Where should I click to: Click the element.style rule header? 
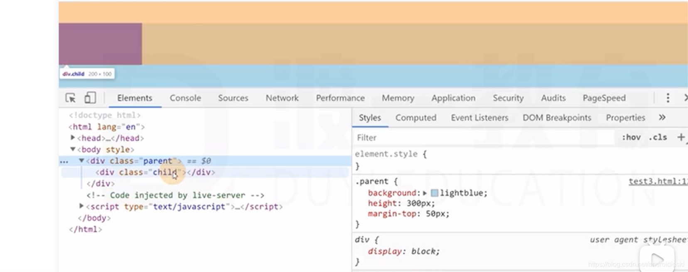tap(391, 154)
